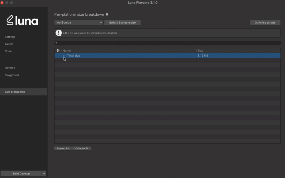Open the Settings section
Image resolution: width=285 pixels, height=178 pixels.
coord(10,37)
